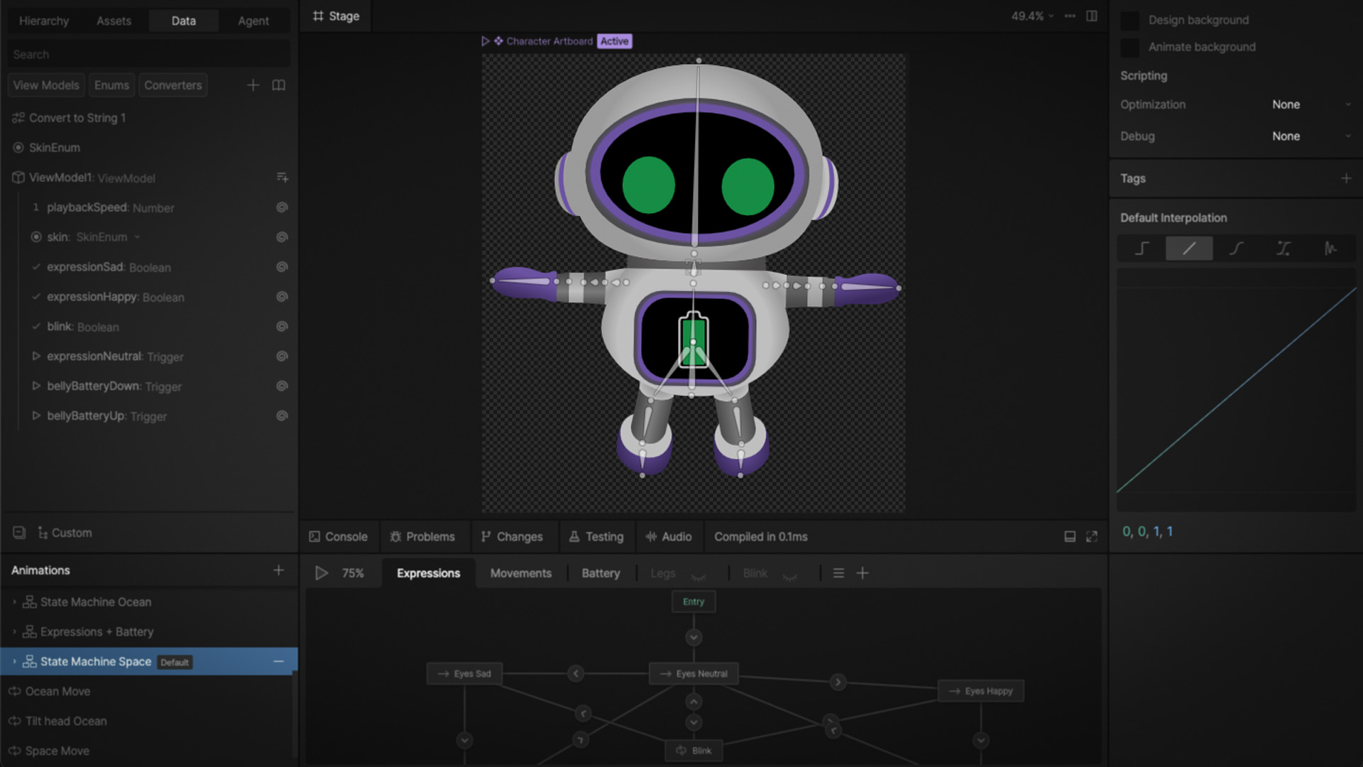This screenshot has width=1363, height=767.
Task: Open the data panel book icon
Action: [279, 85]
